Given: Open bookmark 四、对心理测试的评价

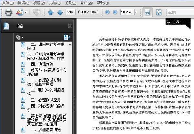Looking at the screenshot, I should pyautogui.click(x=46, y=108).
